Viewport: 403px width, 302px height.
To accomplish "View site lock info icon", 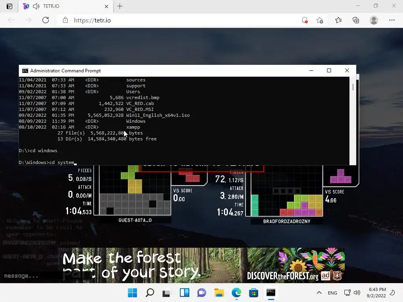I will tap(65, 20).
